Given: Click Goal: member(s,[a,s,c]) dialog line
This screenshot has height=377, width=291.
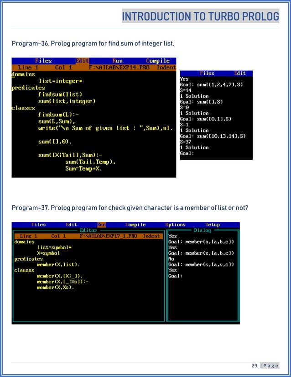Looking at the screenshot, I should click(201, 265).
